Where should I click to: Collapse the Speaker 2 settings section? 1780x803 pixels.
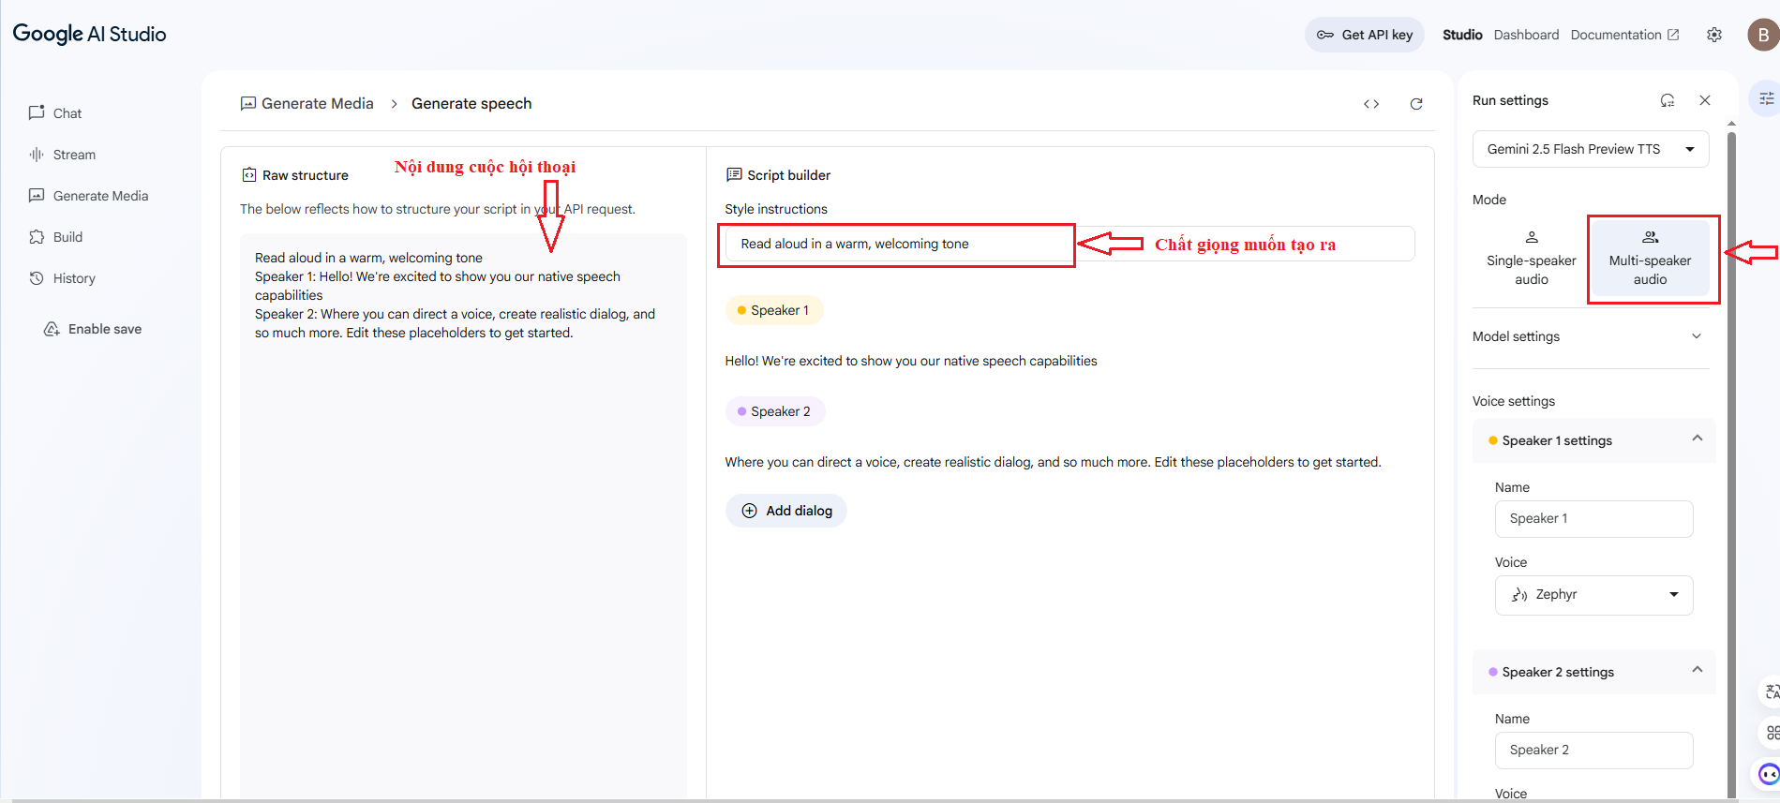(x=1697, y=670)
